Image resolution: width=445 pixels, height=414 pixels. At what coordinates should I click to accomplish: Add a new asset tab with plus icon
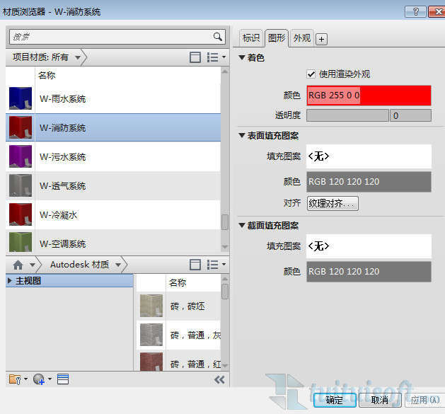click(321, 39)
